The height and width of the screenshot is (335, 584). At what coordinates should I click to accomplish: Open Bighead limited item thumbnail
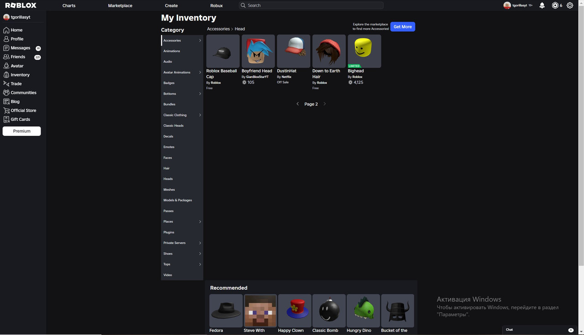364,51
